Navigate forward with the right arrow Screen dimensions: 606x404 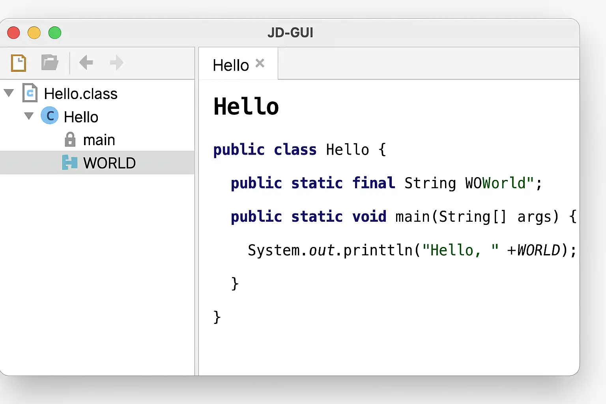coord(116,62)
